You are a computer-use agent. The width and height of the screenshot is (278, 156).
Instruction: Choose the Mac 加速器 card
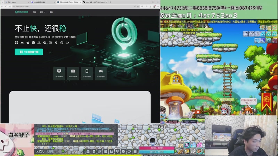(x=73, y=73)
